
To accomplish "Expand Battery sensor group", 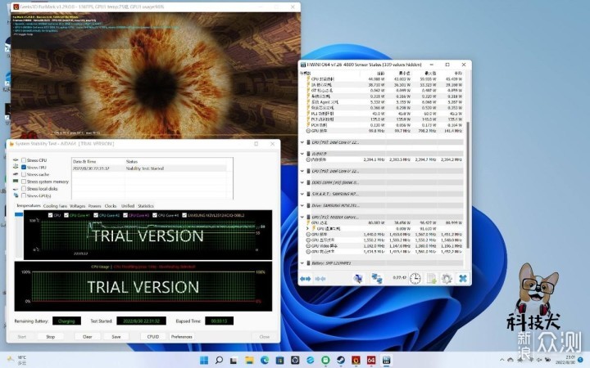I will [302, 263].
